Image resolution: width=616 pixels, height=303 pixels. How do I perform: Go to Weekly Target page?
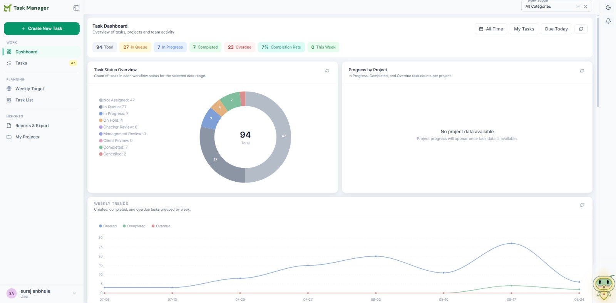click(42, 89)
